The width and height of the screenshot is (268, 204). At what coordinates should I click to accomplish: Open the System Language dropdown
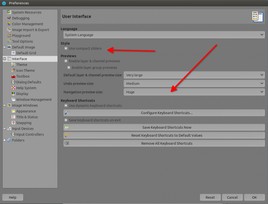(x=164, y=35)
